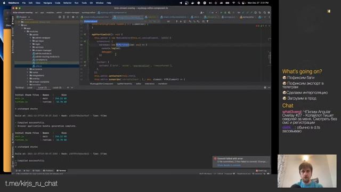Click Show details in console link
Screen dimensions: 341x192
point(229,165)
